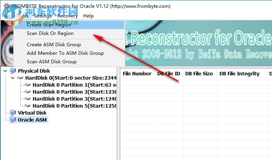Click the Partition 1 drive icon
The width and height of the screenshot is (272, 160).
tap(27, 85)
